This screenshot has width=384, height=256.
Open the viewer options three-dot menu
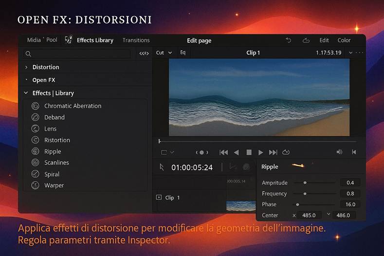[x=360, y=53]
